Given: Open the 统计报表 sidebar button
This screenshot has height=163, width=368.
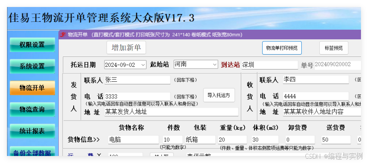Looking at the screenshot, I should 32,131.
